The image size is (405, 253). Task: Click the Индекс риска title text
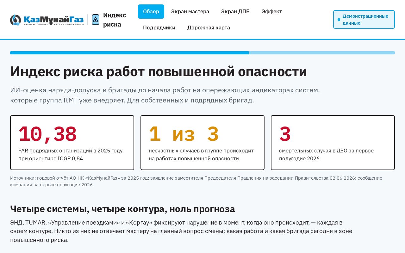[x=115, y=20]
